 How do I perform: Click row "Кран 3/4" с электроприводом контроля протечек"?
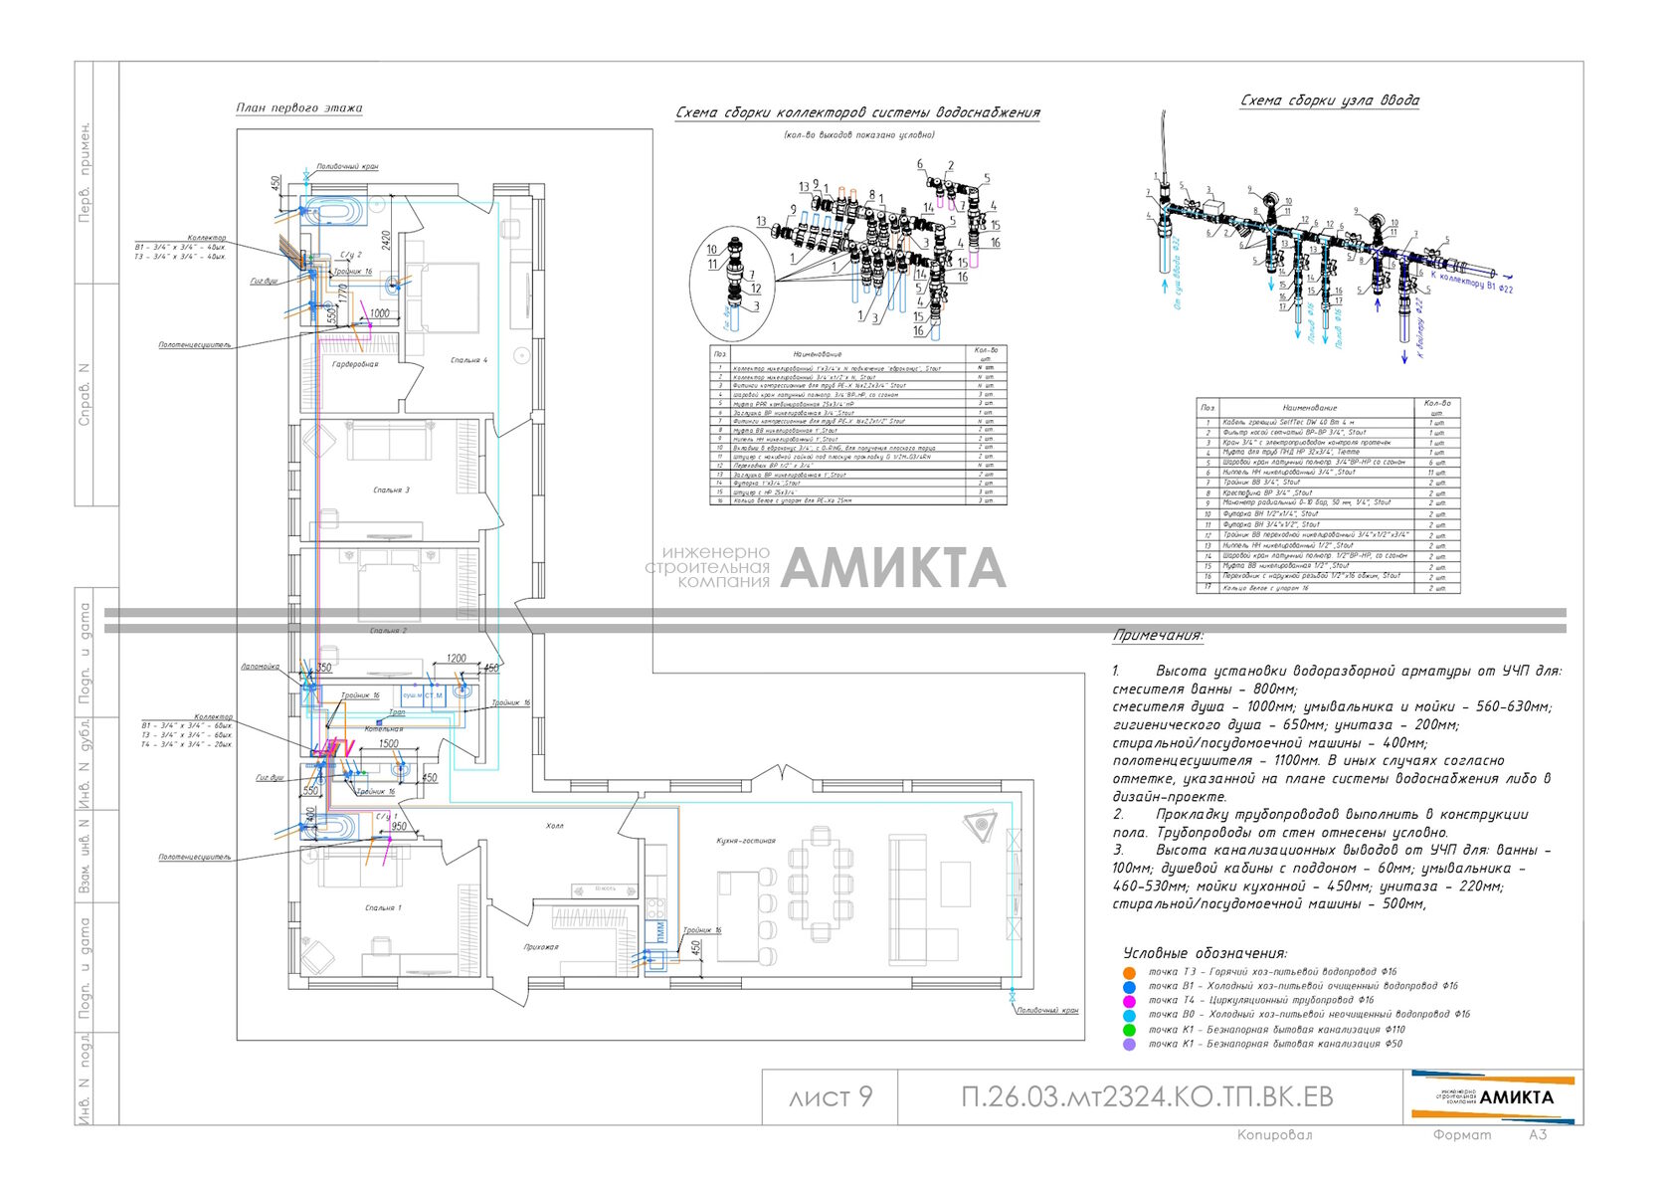point(1328,442)
